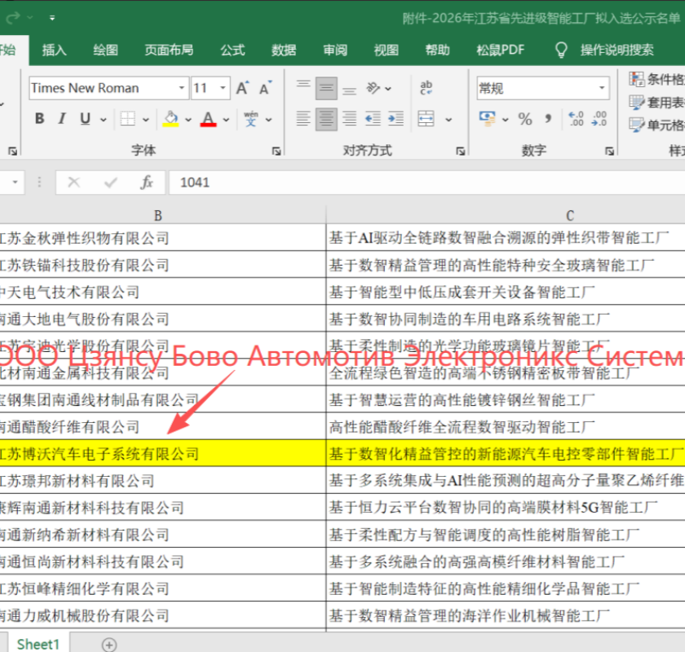The width and height of the screenshot is (685, 652).
Task: Click 操作说明搜索 search box
Action: (x=616, y=51)
